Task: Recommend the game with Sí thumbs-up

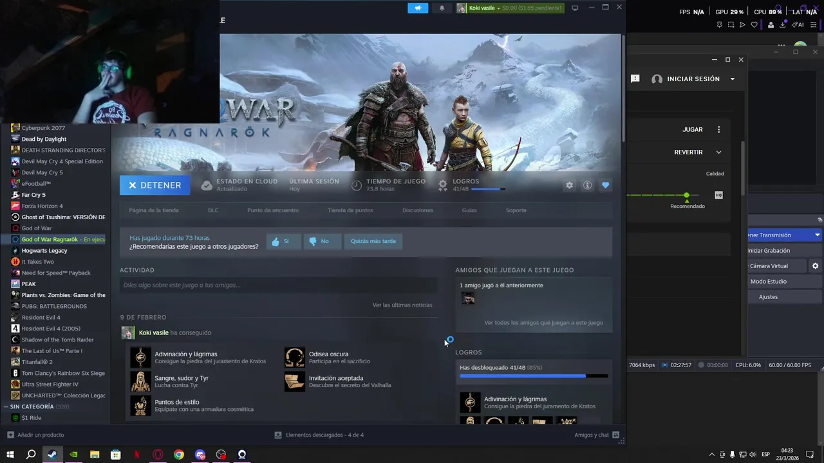Action: (x=284, y=241)
